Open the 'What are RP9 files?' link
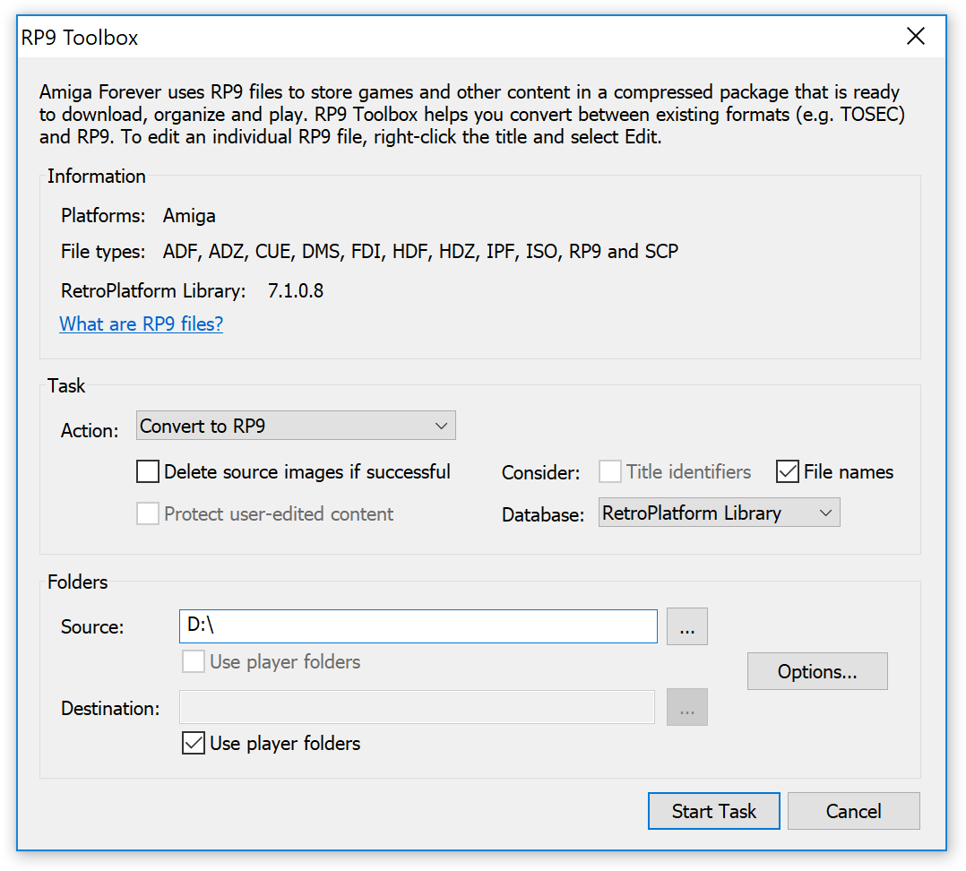966x871 pixels. 141,324
